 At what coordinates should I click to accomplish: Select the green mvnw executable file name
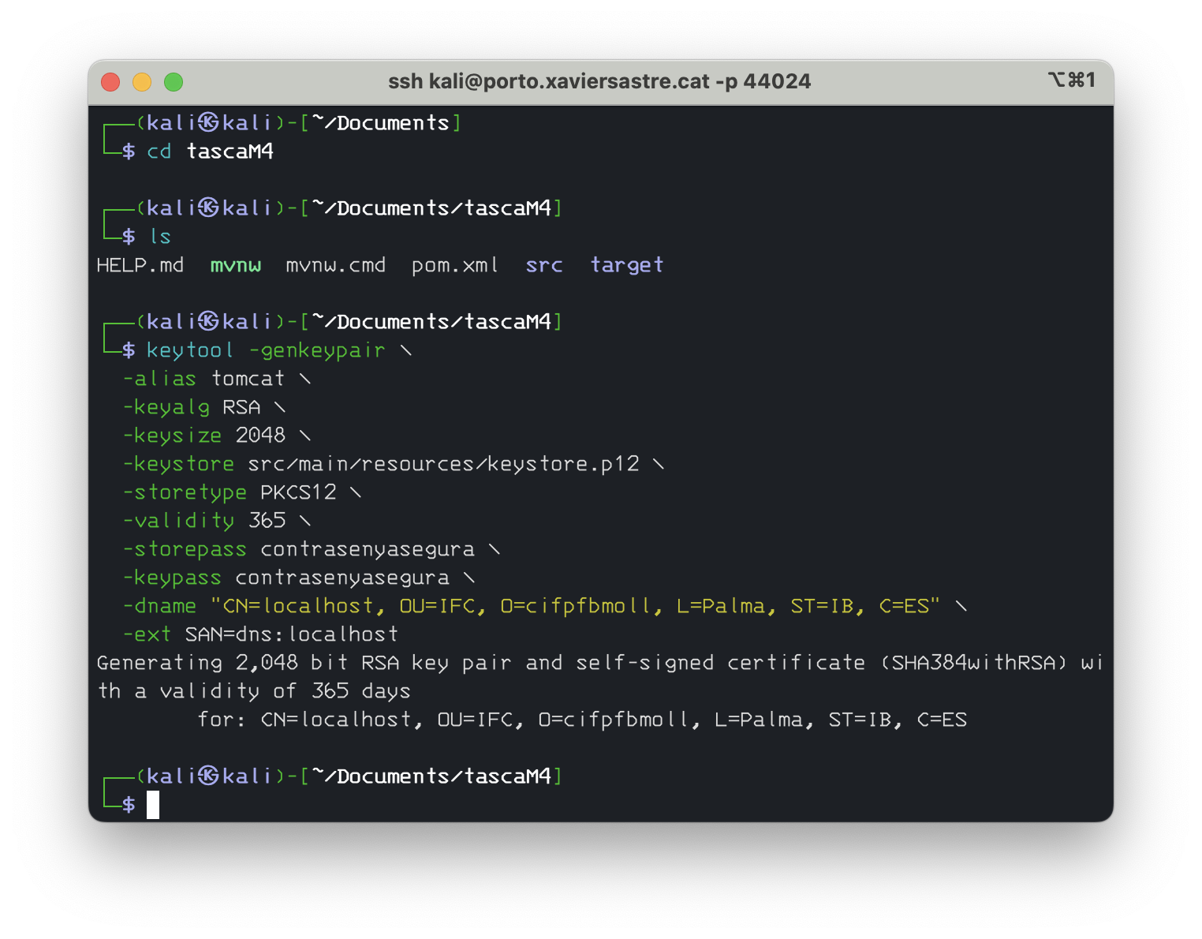[235, 265]
